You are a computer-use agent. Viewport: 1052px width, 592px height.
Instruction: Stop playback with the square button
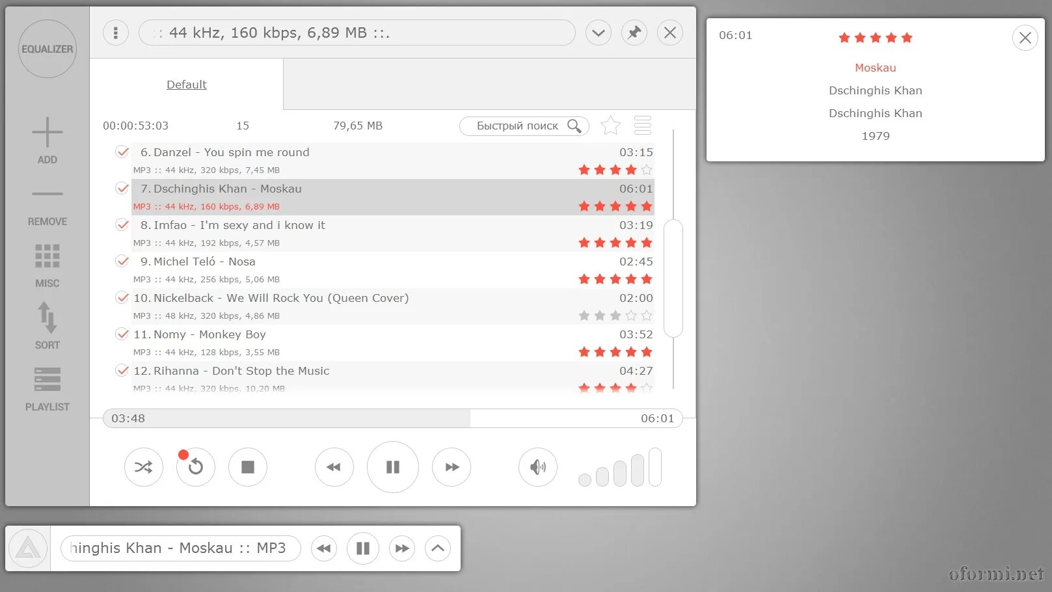click(248, 467)
